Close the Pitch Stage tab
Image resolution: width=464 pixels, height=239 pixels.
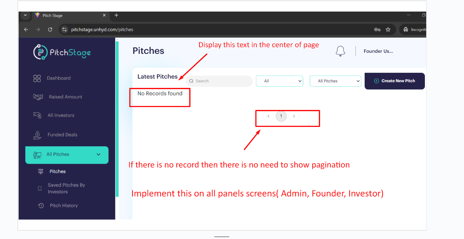[104, 15]
